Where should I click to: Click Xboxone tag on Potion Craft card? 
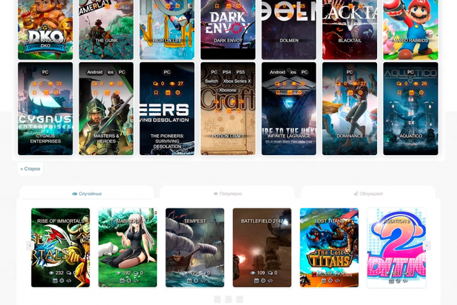(x=228, y=90)
